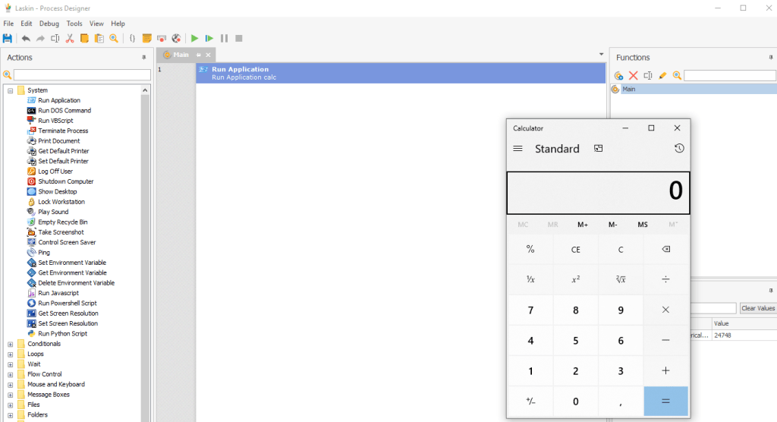Click the Save icon in the toolbar

tap(8, 38)
